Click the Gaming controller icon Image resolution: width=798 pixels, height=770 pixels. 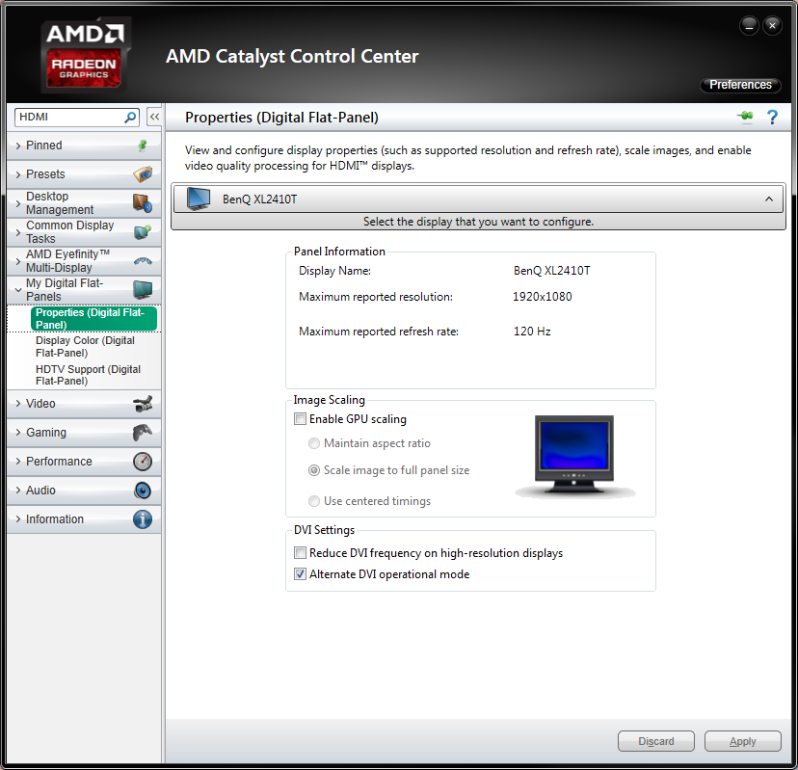(x=143, y=433)
